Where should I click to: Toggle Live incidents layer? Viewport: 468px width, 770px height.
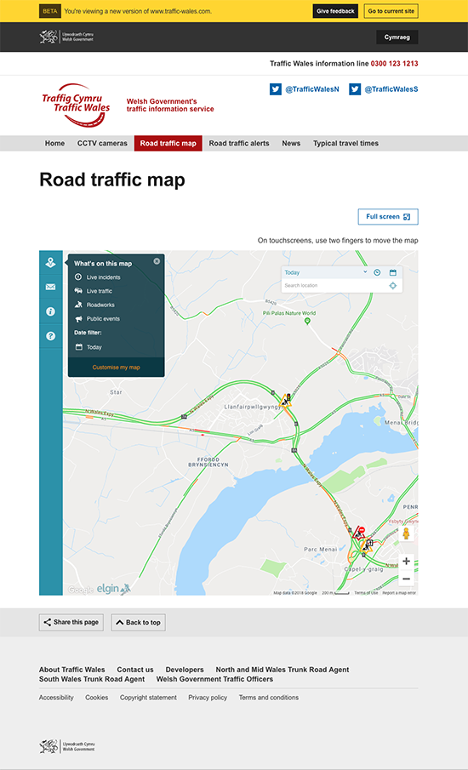(97, 277)
